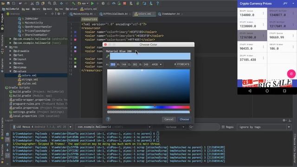
Task: Click the values breadcrumb in navigation bar
Action: (x=71, y=9)
